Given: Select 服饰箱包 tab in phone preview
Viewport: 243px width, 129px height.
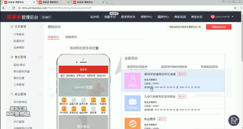Looking at the screenshot, I should click(71, 75).
